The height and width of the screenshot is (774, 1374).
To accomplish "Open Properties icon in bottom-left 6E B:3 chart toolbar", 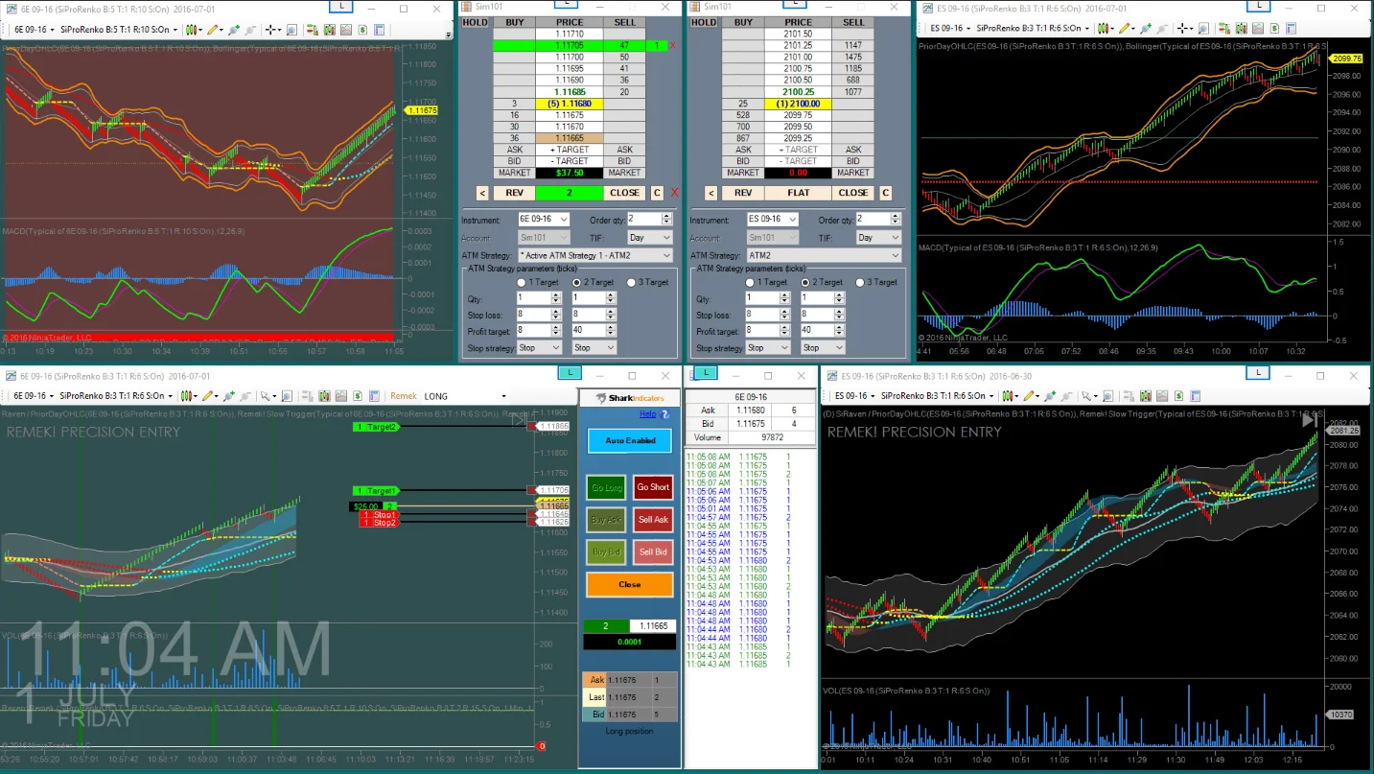I will click(x=374, y=396).
